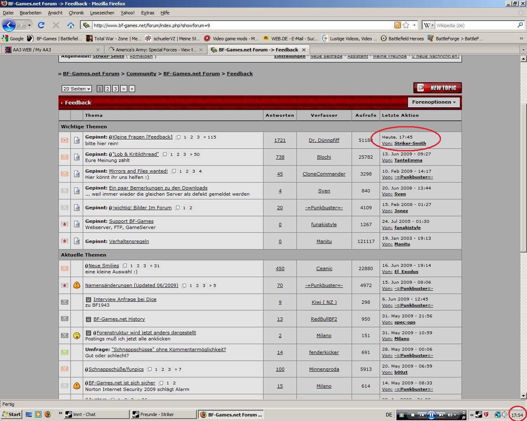This screenshot has height=421, width=527.
Task: Click the RSS feed icon in address bar
Action: [397, 25]
